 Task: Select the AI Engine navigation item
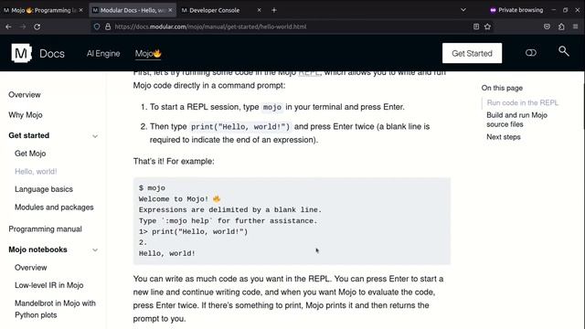pyautogui.click(x=103, y=53)
